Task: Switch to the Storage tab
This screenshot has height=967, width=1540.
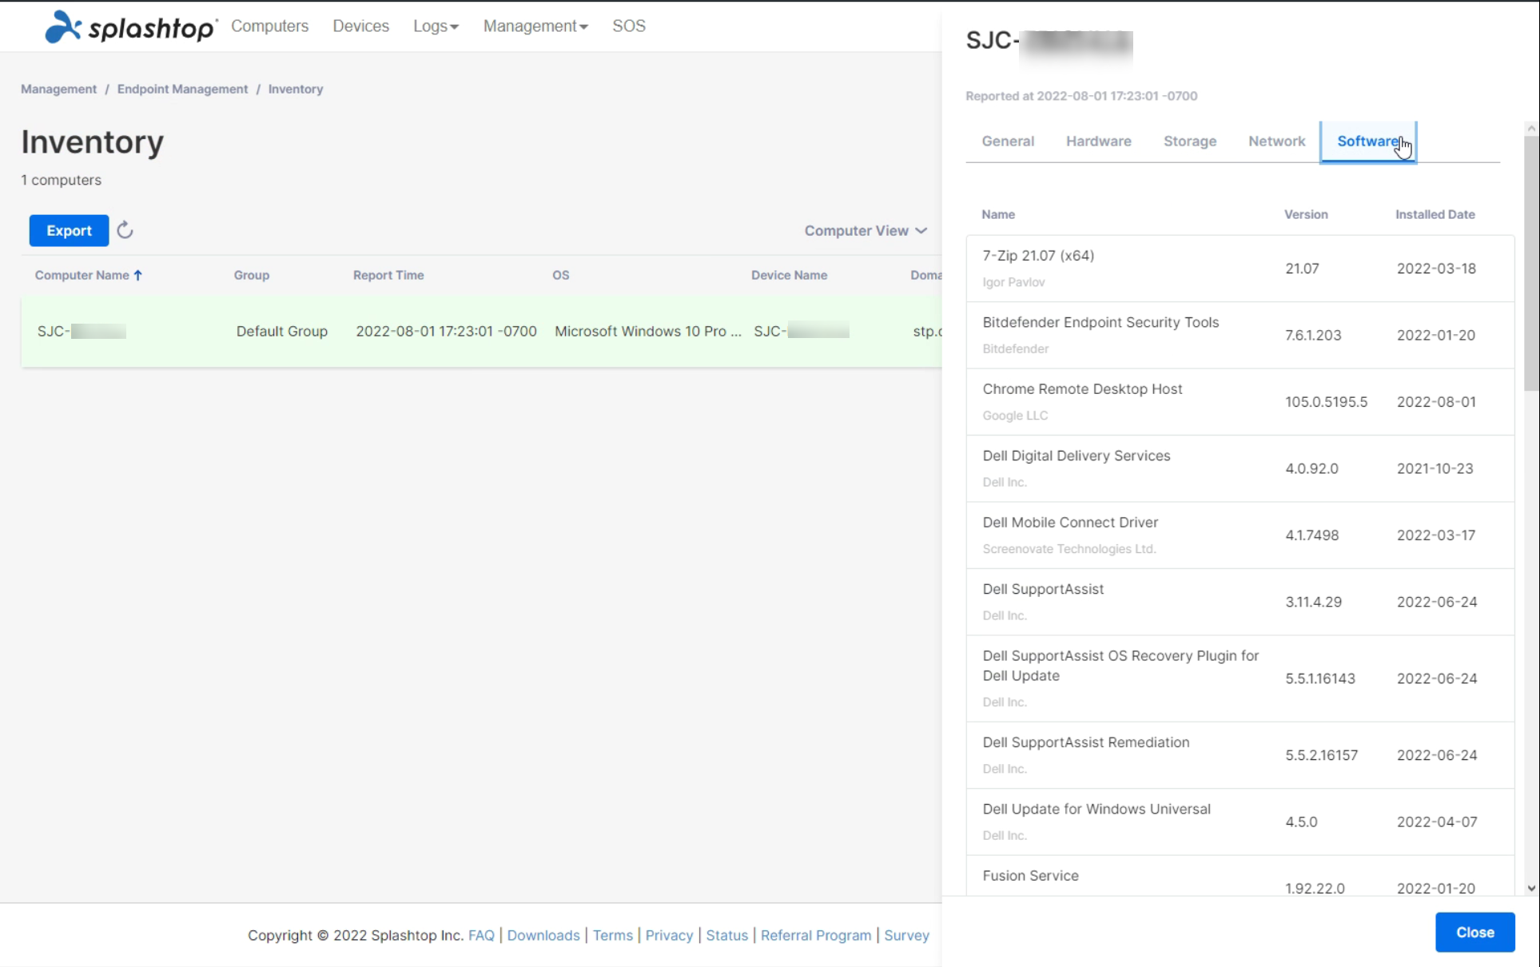Action: click(x=1189, y=141)
